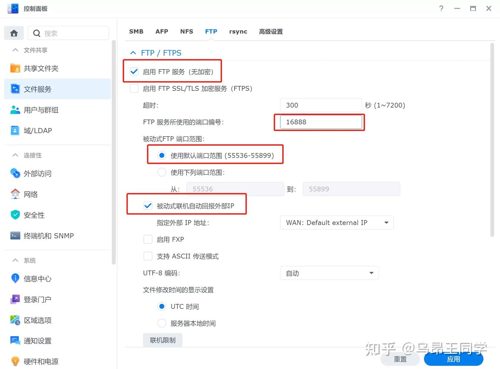Collapse the FTP / FTPS section
The height and width of the screenshot is (369, 500).
pyautogui.click(x=133, y=53)
